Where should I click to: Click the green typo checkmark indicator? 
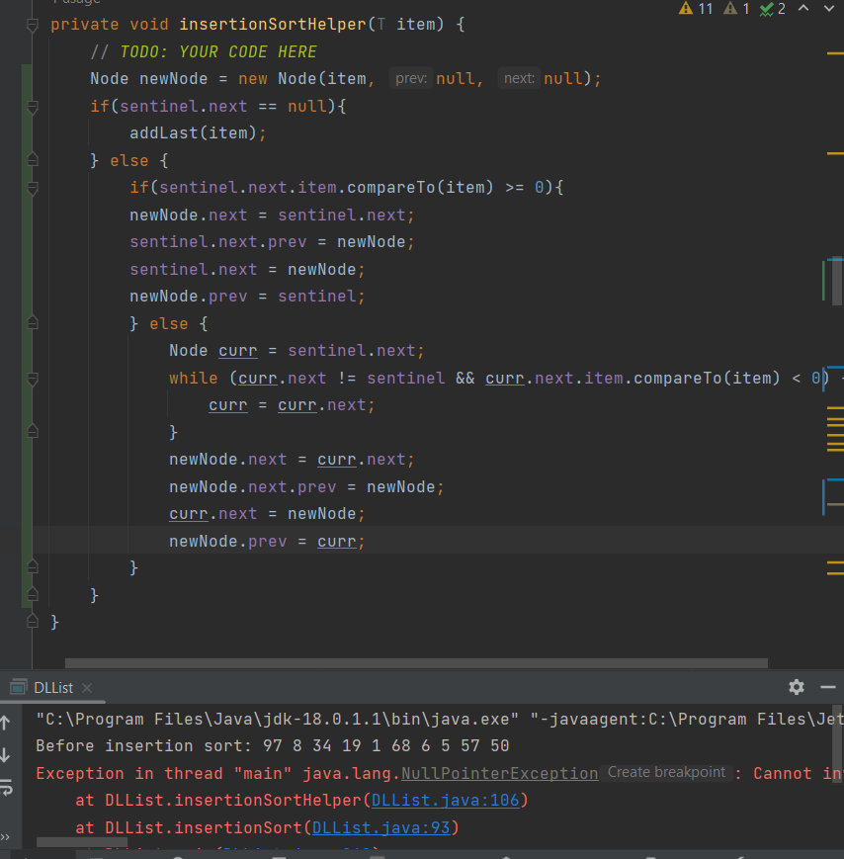773,9
